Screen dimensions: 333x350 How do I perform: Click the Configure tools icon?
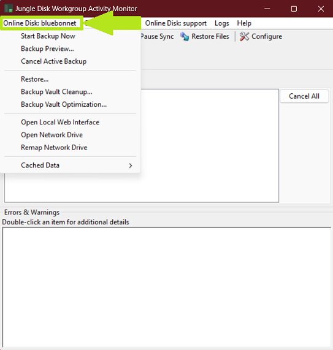point(244,36)
